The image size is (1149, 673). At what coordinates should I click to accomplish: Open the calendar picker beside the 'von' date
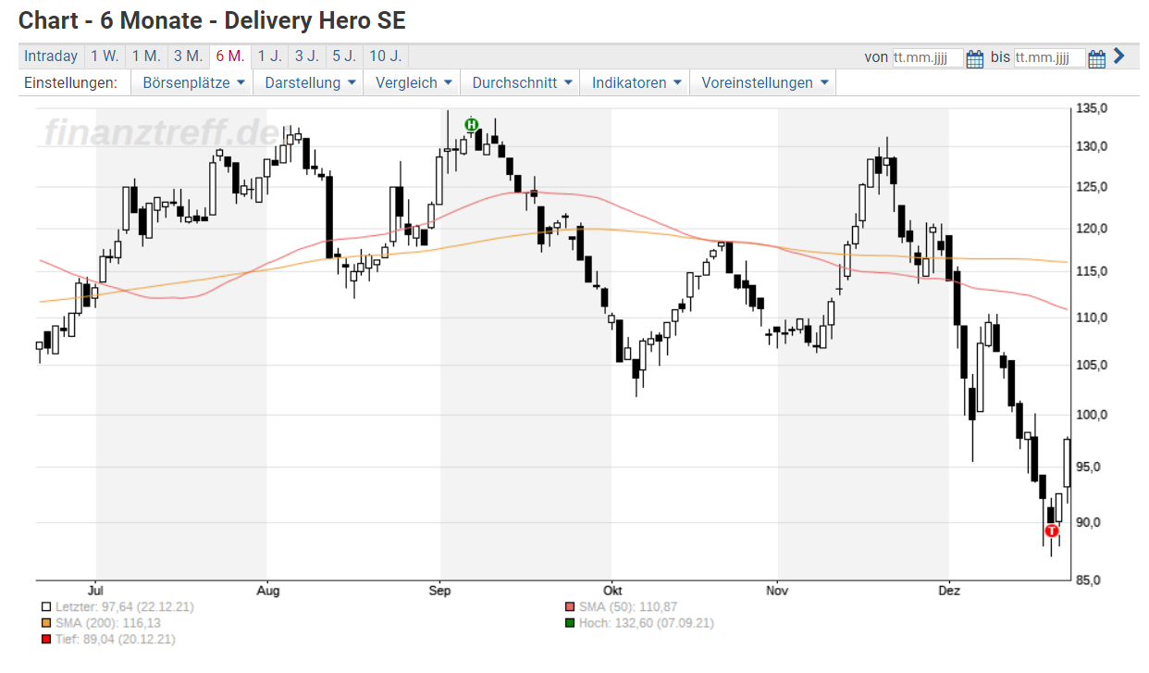pyautogui.click(x=975, y=58)
